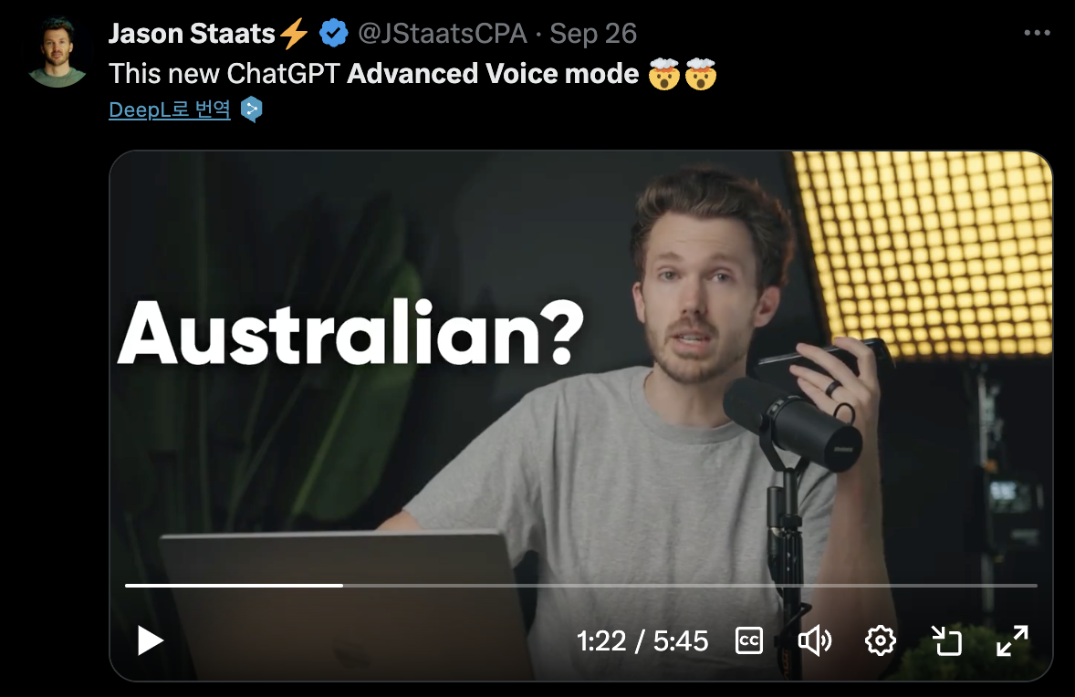Click the Jason Staats display name
The height and width of the screenshot is (697, 1075).
click(192, 34)
